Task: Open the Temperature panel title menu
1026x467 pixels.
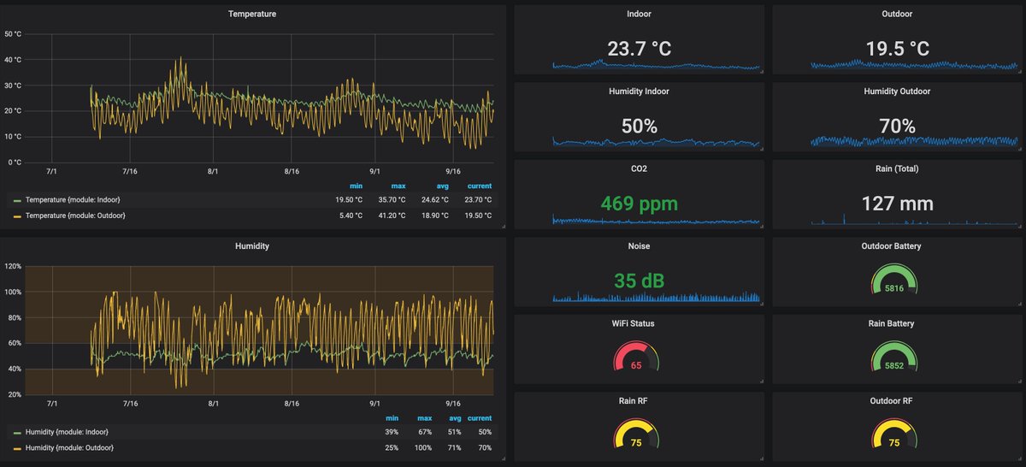Action: (252, 14)
